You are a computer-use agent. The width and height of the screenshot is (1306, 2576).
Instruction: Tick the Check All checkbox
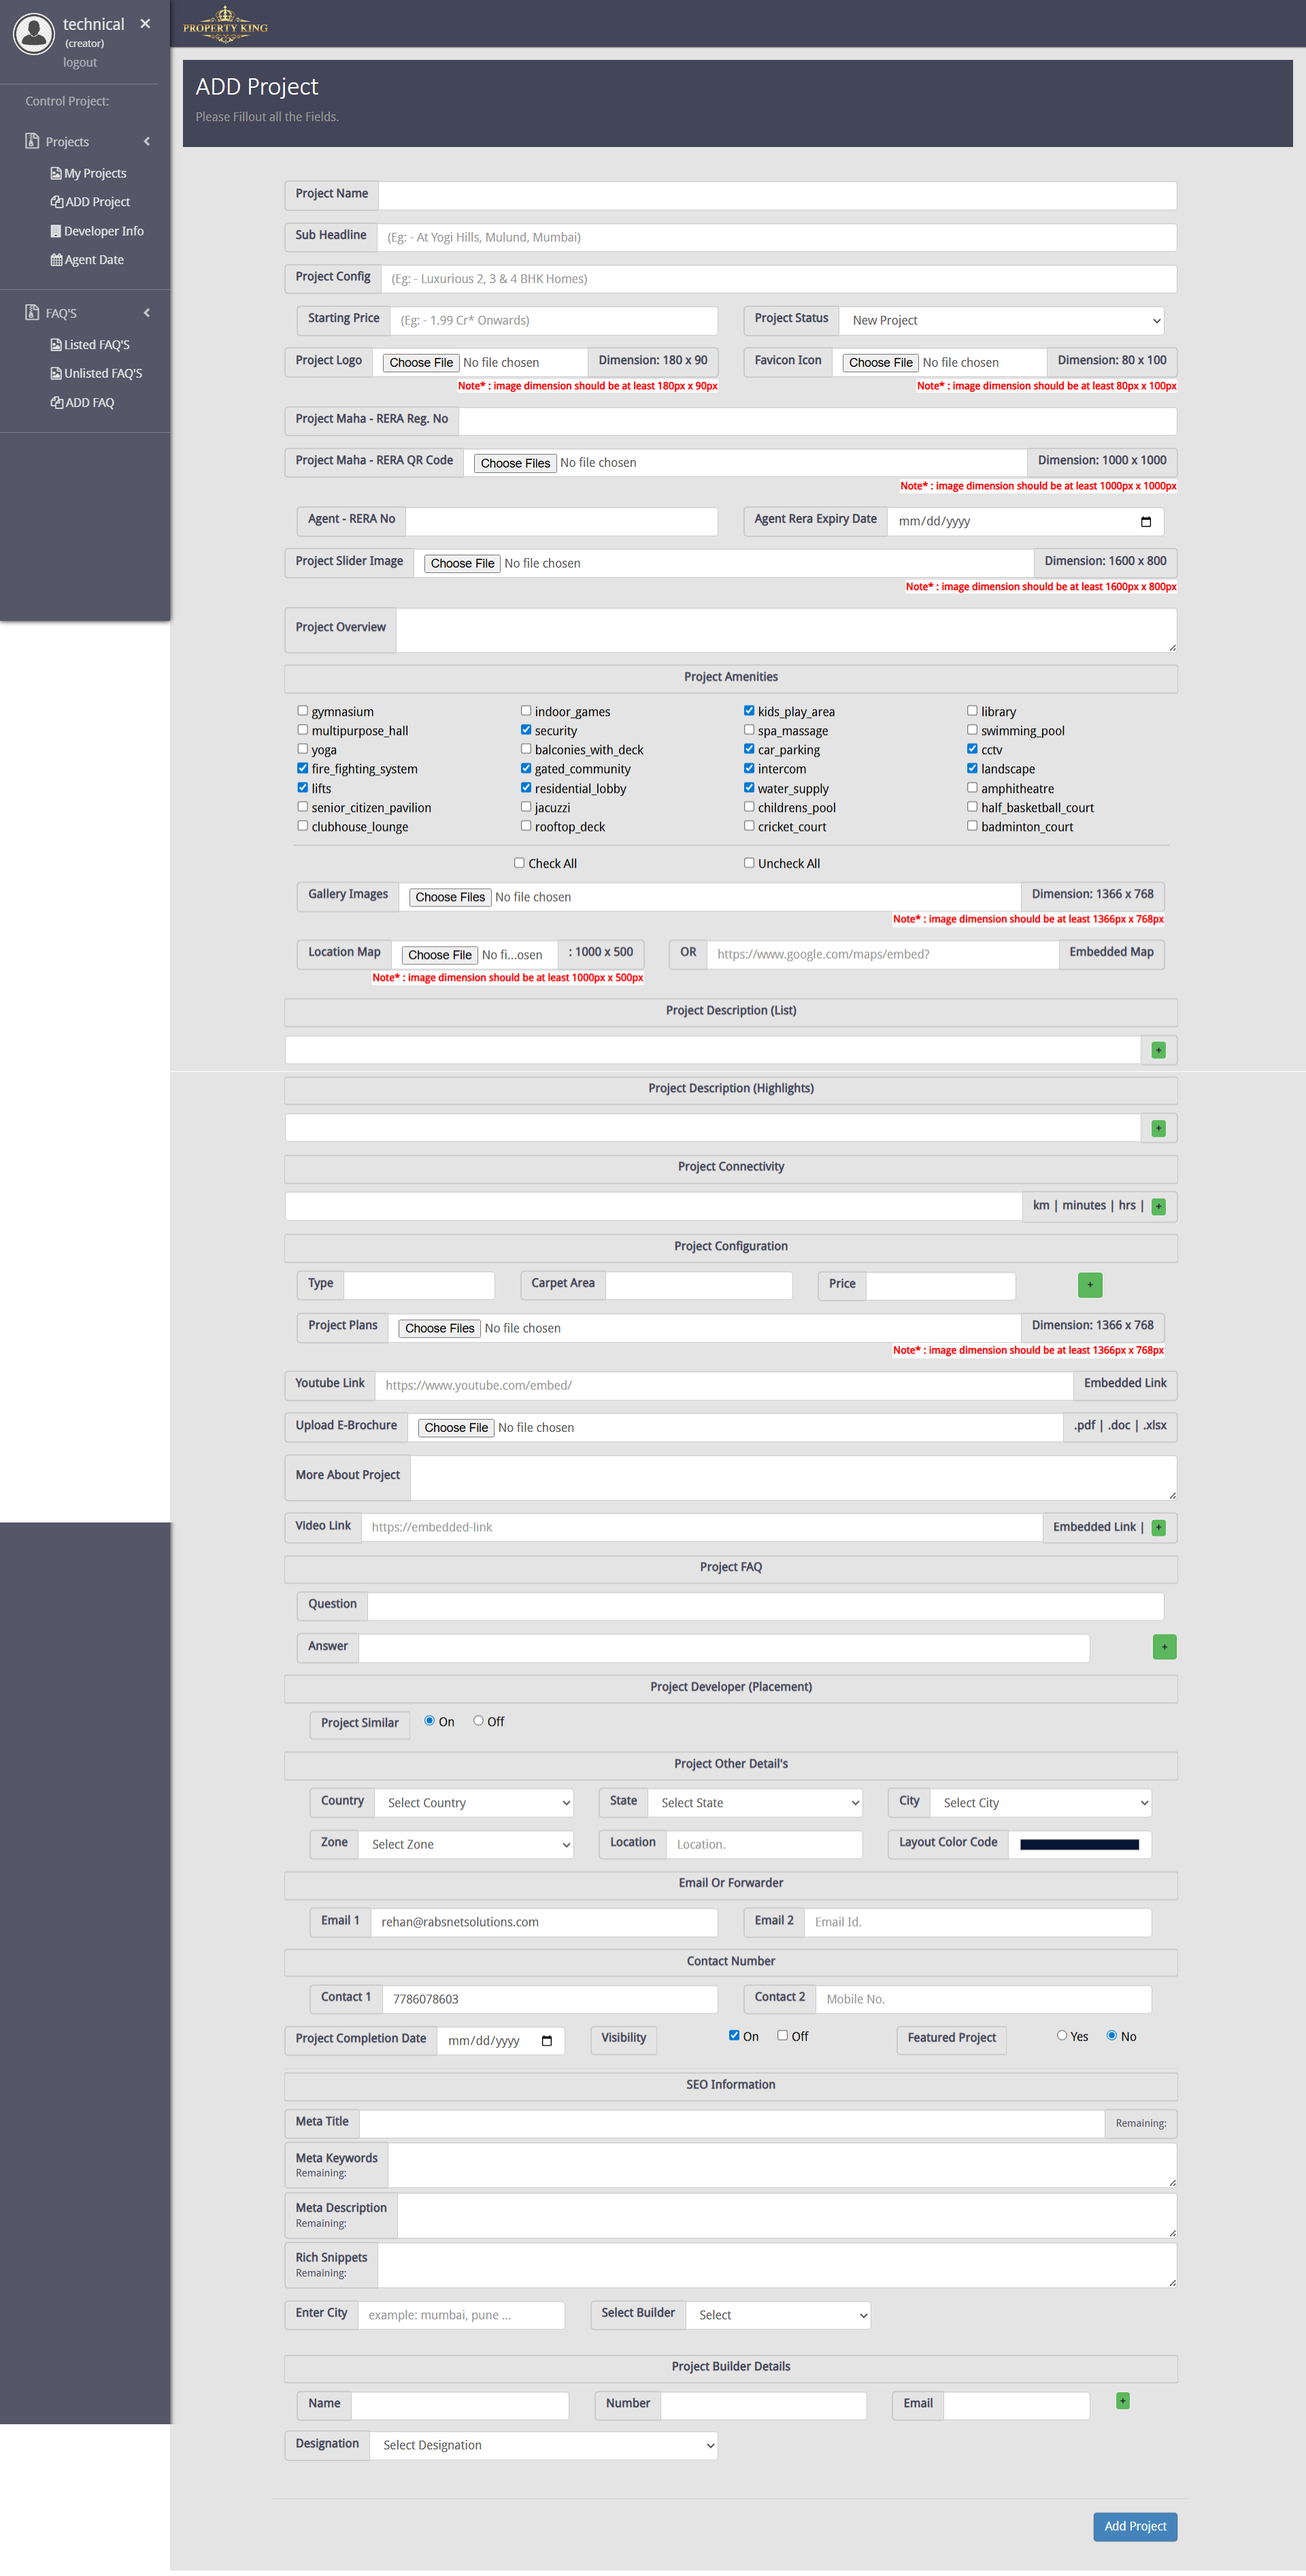520,863
